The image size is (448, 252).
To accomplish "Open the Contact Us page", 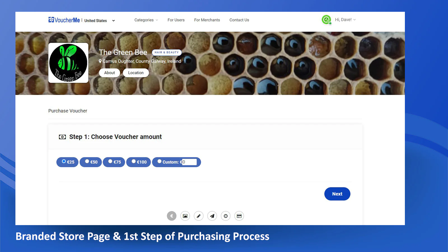I will pyautogui.click(x=239, y=20).
